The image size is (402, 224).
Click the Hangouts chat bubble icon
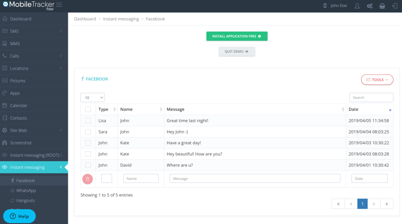point(13,200)
